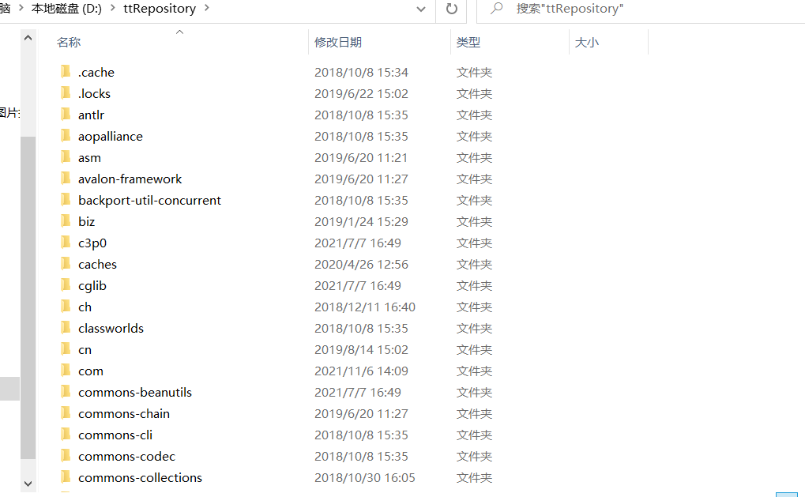Screen dimensions: 805x497
Task: Click the commons-beanutils folder icon
Action: click(x=66, y=392)
